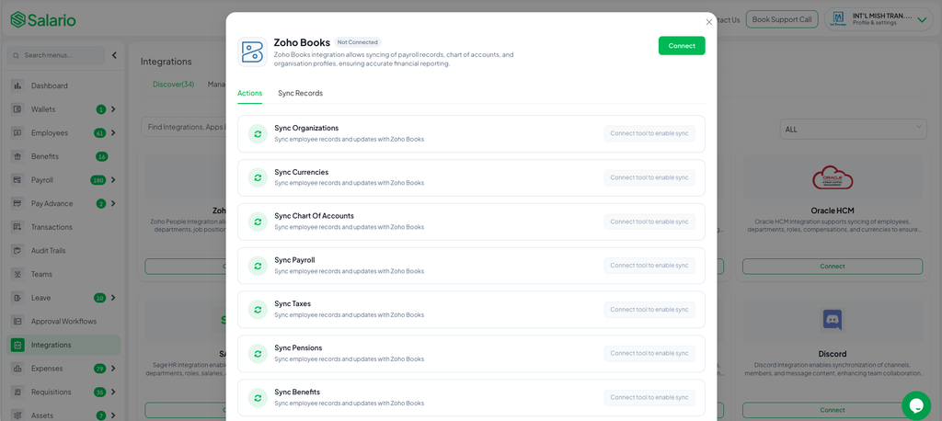Click the Benefits 16 count badge
The width and height of the screenshot is (942, 421).
[101, 157]
